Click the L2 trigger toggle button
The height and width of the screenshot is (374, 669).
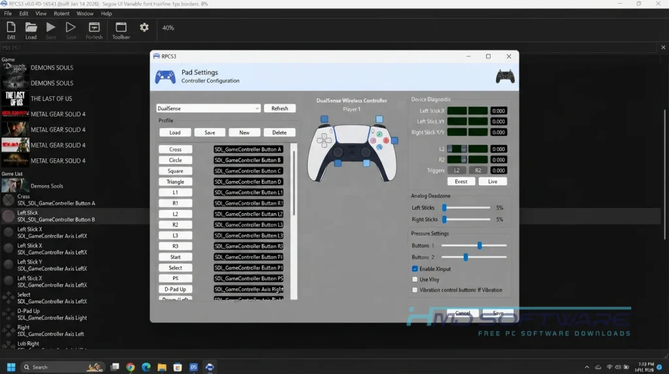click(x=457, y=171)
